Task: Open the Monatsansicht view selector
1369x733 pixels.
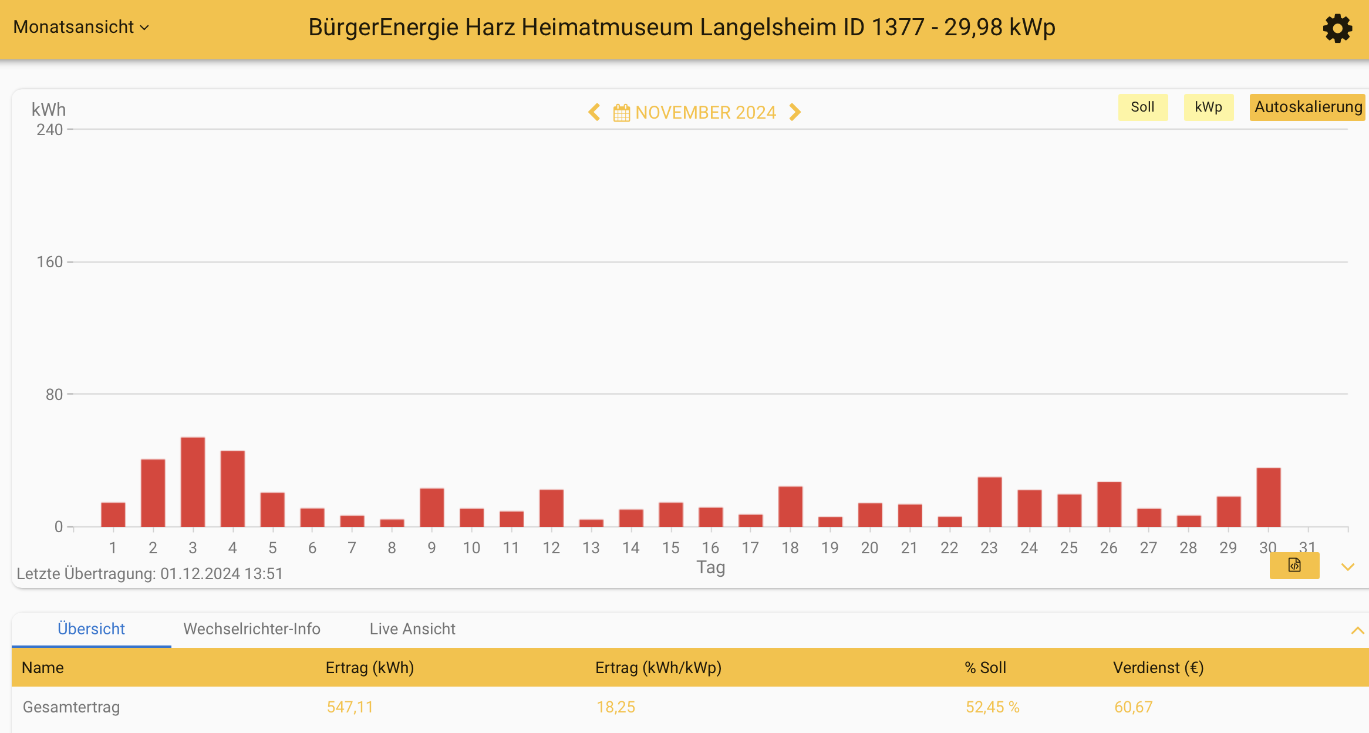Action: [x=80, y=27]
